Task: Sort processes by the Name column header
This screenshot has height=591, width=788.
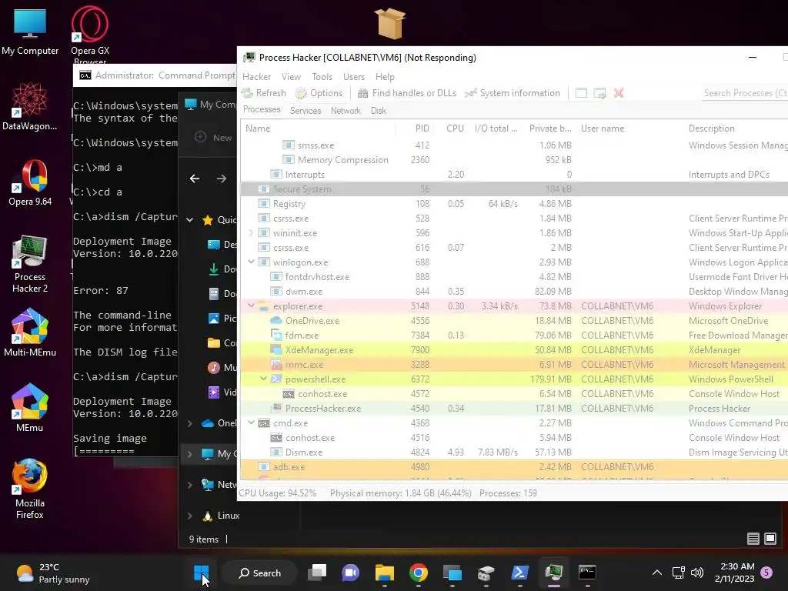Action: 318,129
